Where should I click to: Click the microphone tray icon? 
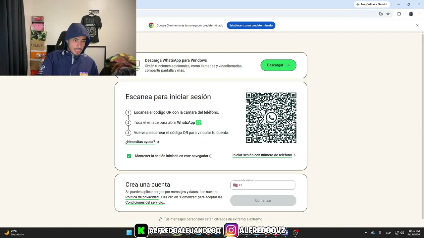click(380, 233)
